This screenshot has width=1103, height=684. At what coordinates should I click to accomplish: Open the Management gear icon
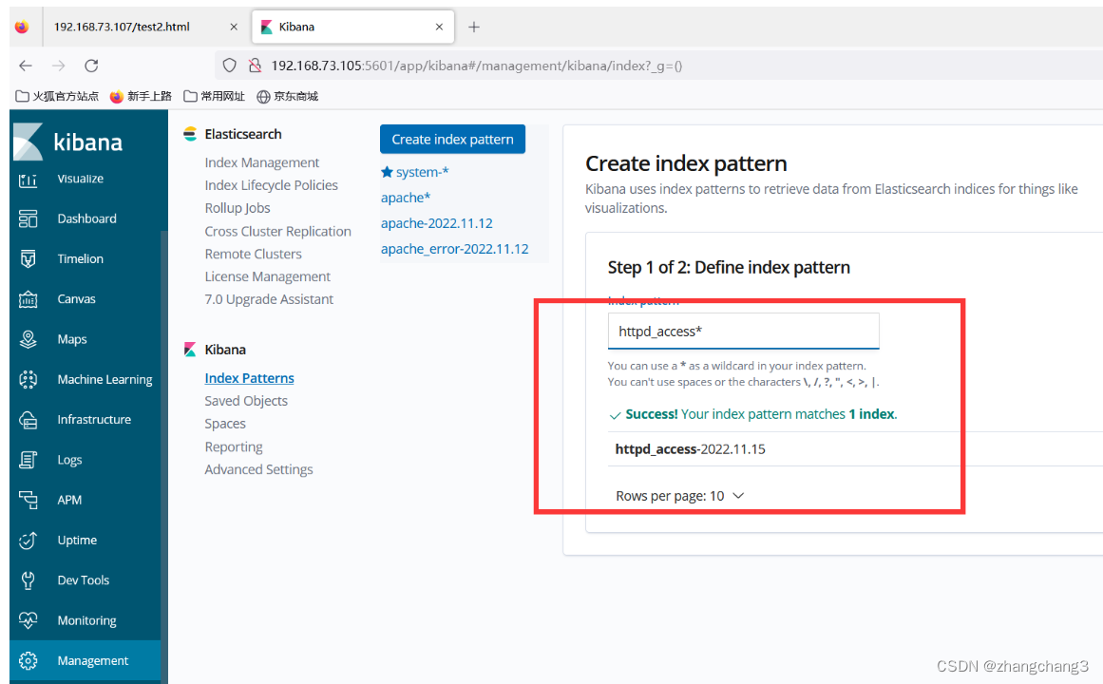pos(29,661)
